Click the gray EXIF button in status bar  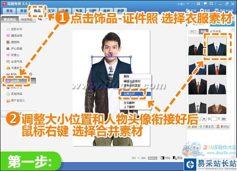click(152, 158)
